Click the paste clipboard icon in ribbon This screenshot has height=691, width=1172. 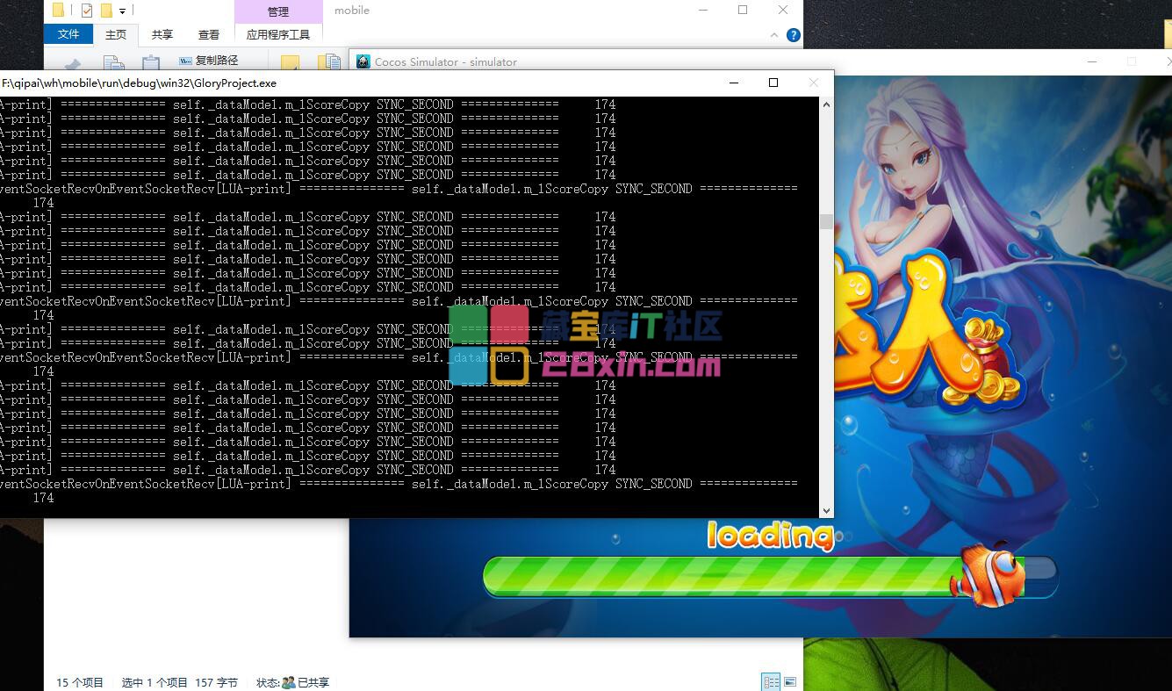click(x=151, y=62)
